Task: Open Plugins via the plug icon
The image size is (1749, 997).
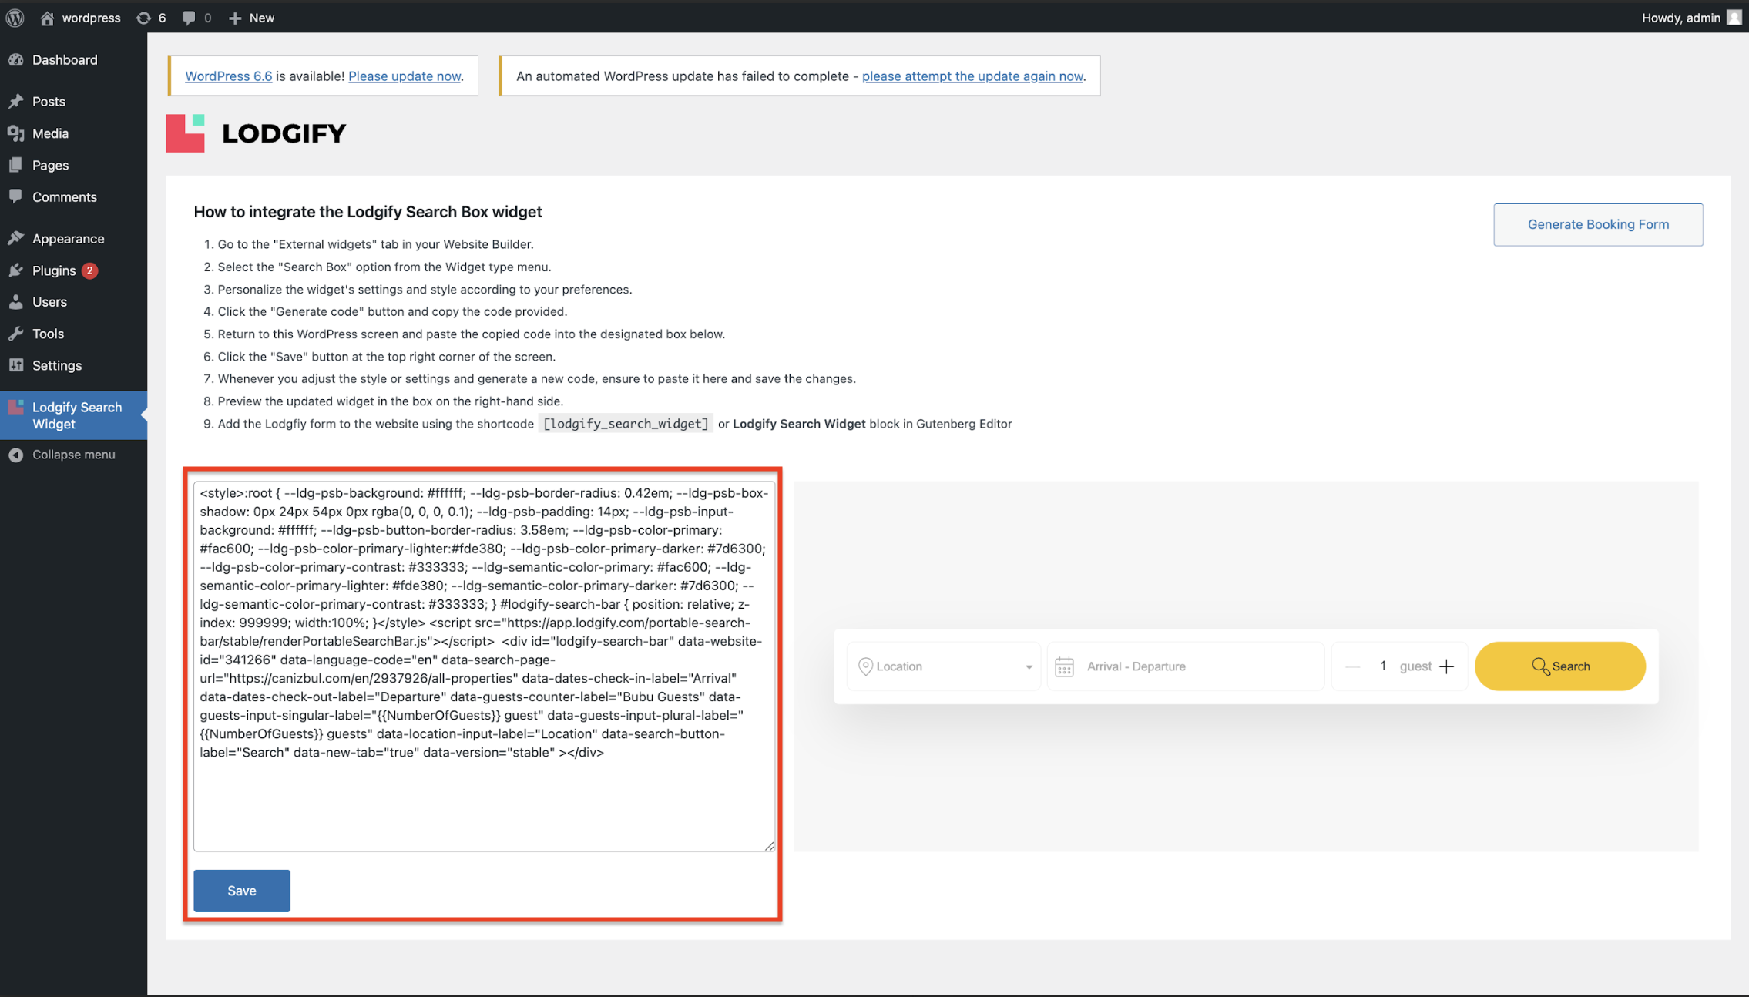Action: pos(17,270)
